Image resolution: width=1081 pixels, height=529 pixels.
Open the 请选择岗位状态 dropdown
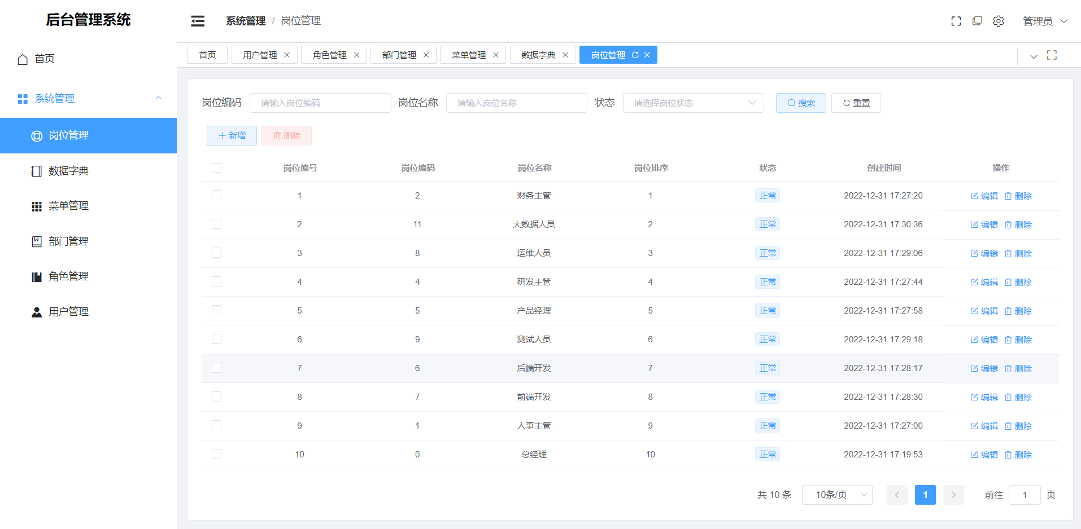coord(694,103)
